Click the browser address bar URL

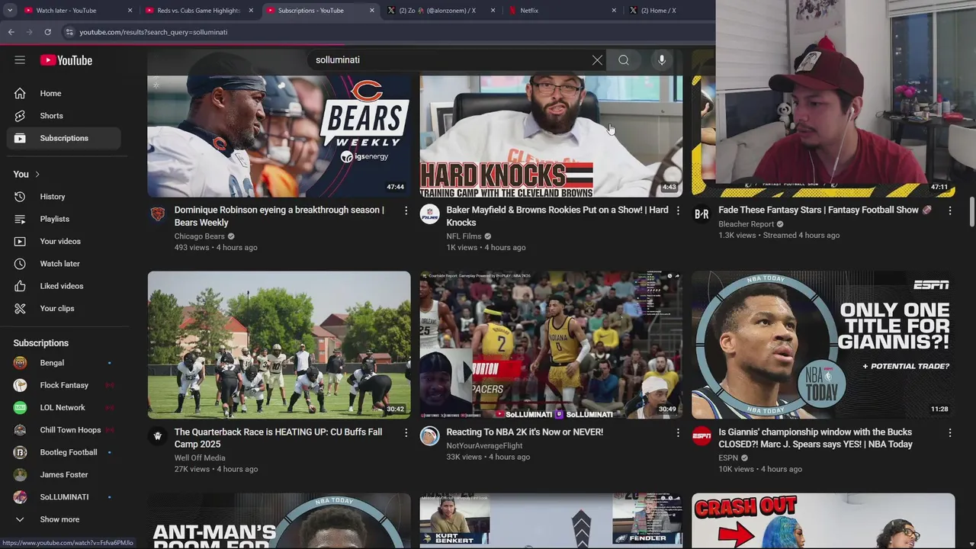tap(153, 32)
